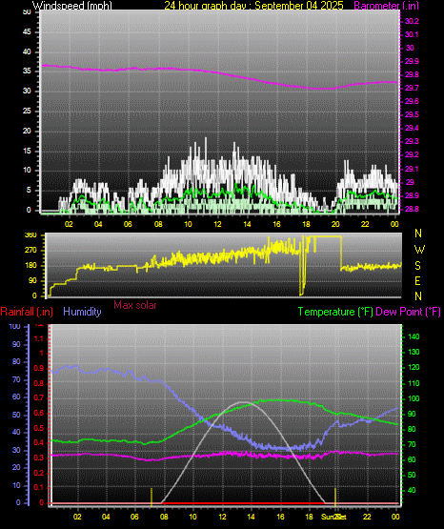Click the 'Temperature (°F)' legend label
444x529 pixels.
pos(335,312)
